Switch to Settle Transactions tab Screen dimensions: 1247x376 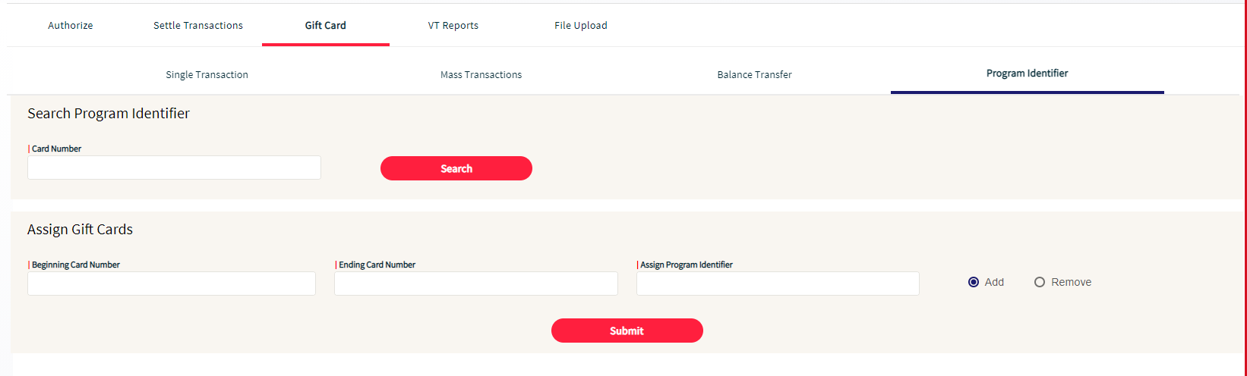tap(198, 25)
